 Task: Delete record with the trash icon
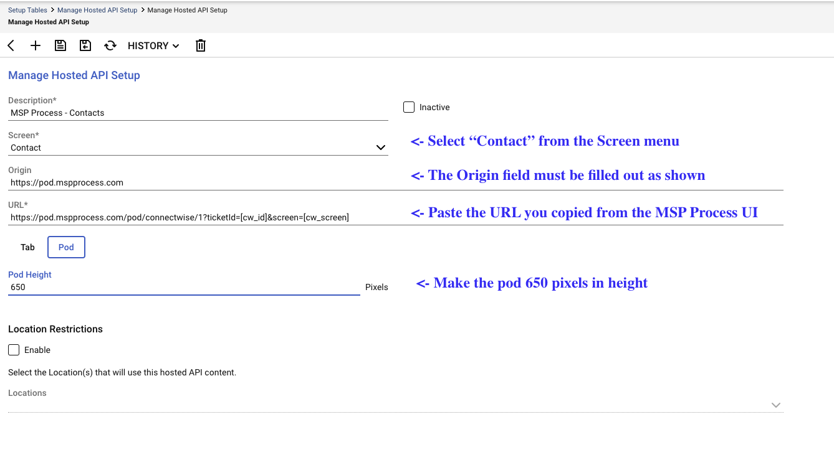point(201,45)
